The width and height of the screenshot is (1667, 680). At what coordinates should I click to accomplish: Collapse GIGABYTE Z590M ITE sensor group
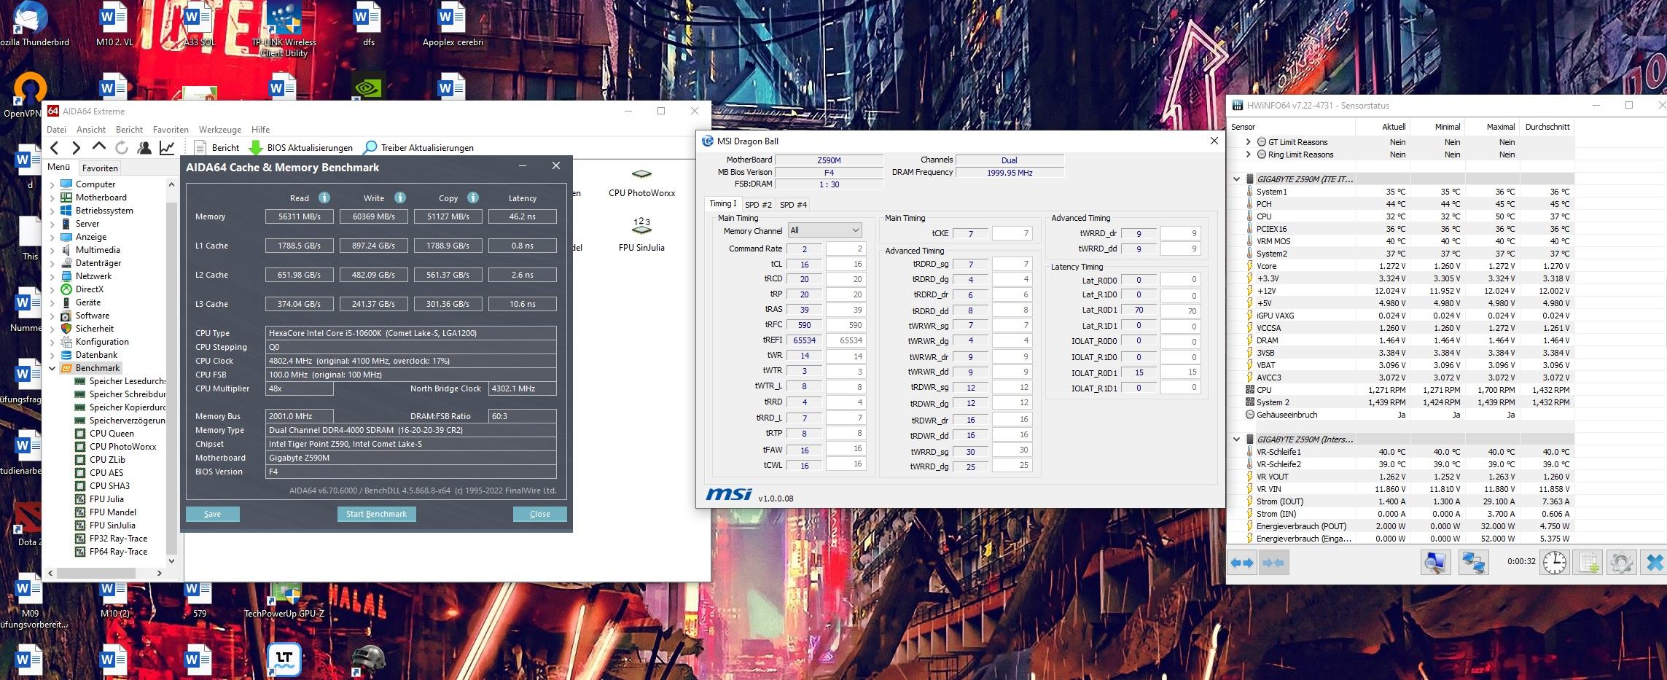[1236, 179]
